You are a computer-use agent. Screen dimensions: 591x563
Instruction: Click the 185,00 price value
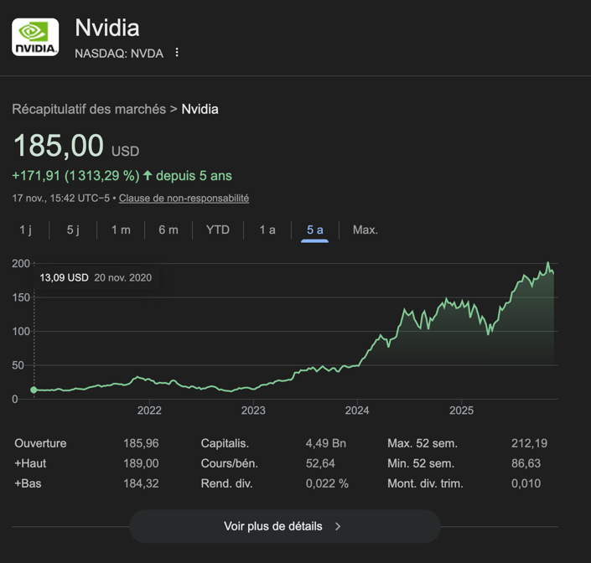(59, 146)
